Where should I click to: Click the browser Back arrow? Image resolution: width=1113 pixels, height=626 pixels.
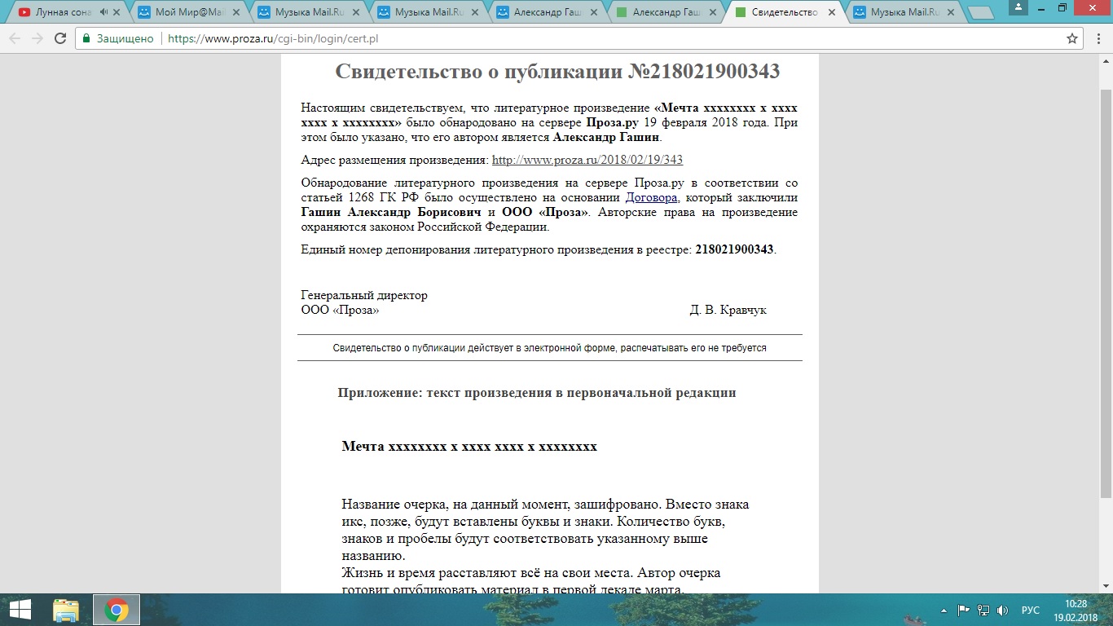[x=15, y=38]
